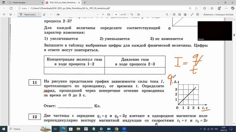Click the refresh-style extension icon

pyautogui.click(x=205, y=8)
